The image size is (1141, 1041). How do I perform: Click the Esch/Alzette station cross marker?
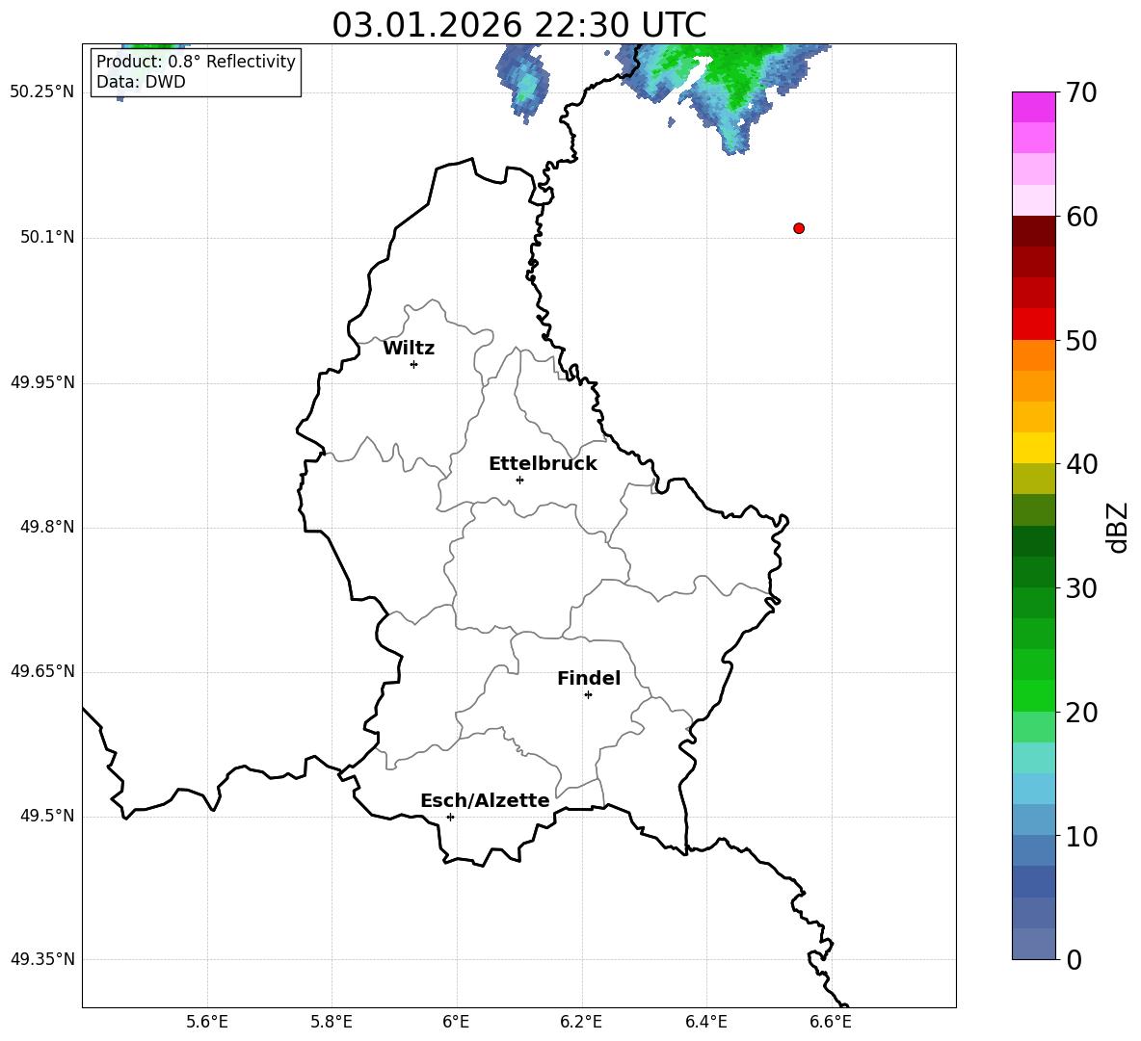450,817
